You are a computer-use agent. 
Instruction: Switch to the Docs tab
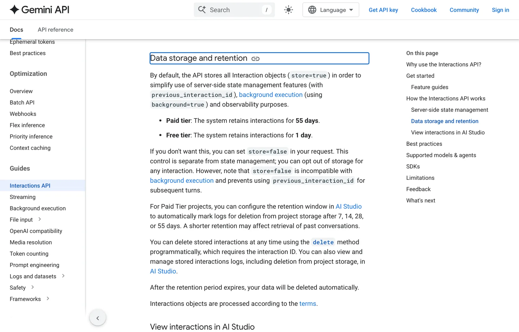[x=17, y=29]
